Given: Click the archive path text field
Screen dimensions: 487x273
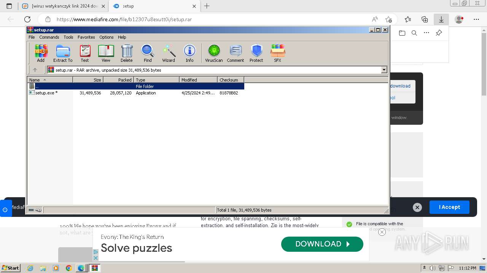Looking at the screenshot, I should [x=214, y=70].
